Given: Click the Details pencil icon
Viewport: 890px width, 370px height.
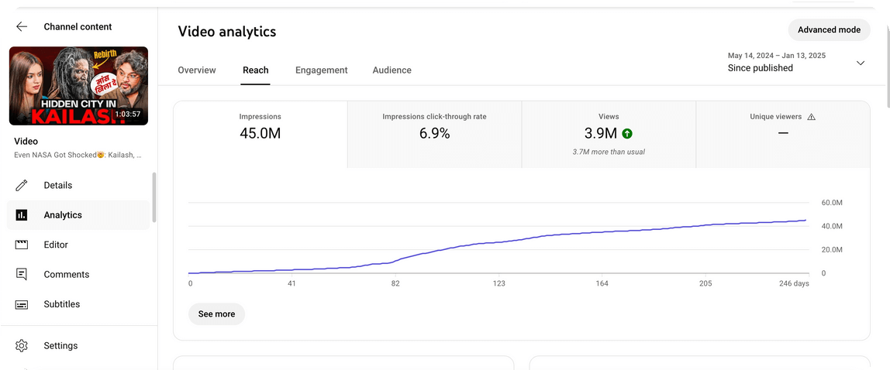Looking at the screenshot, I should click(22, 185).
